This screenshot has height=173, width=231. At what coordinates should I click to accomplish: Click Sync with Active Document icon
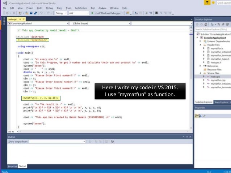[219, 25]
